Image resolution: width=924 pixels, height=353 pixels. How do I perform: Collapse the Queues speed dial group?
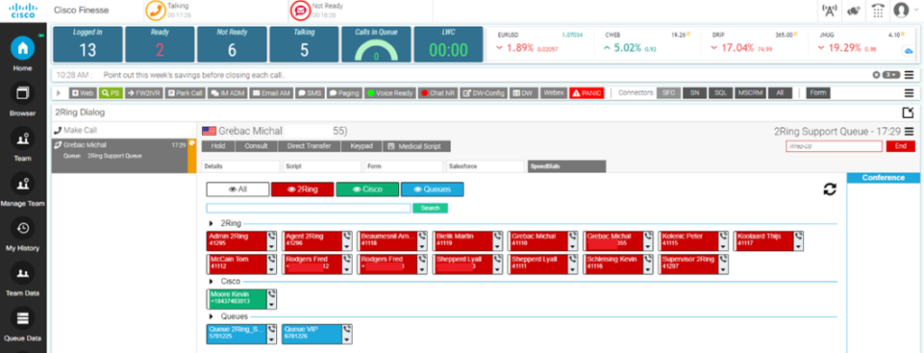click(x=211, y=316)
